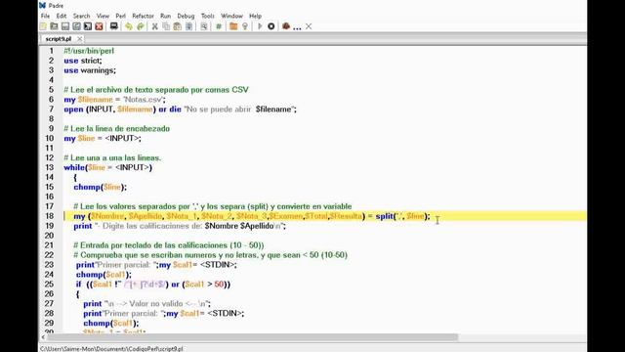Select the script9.pl tab
The image size is (625, 352).
59,39
